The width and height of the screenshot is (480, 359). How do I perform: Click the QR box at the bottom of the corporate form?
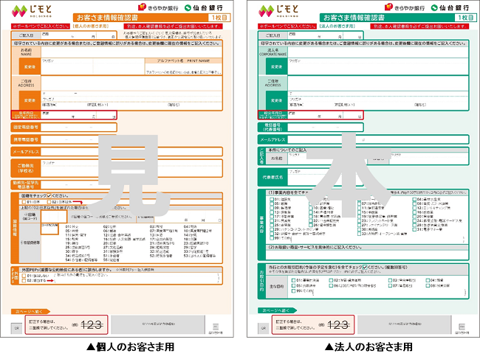[263, 328]
